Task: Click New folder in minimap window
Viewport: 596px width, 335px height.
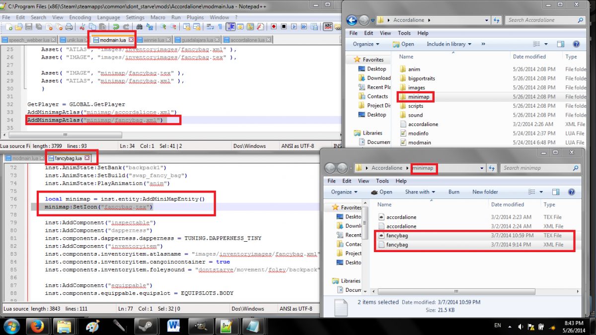Action: click(485, 192)
